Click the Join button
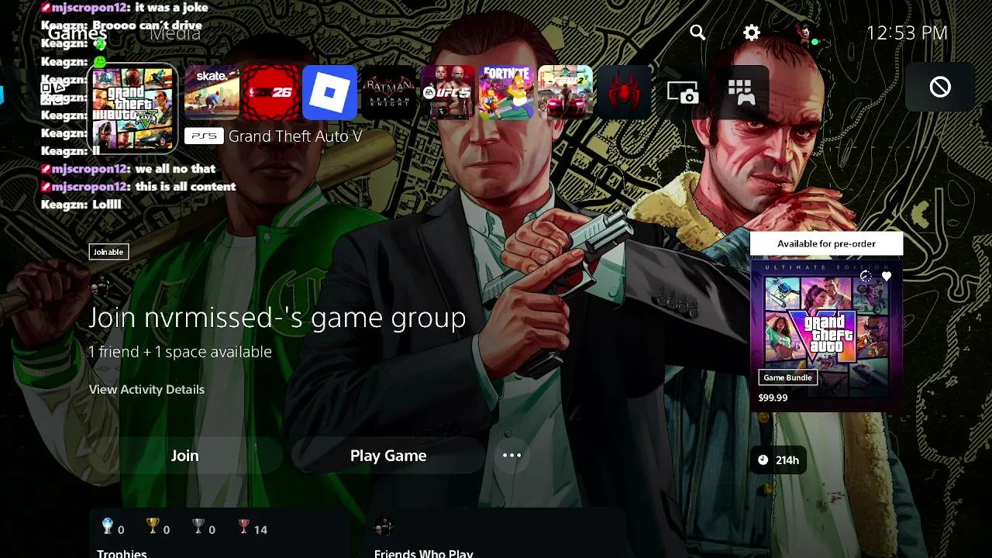Image resolution: width=992 pixels, height=558 pixels. [x=185, y=456]
